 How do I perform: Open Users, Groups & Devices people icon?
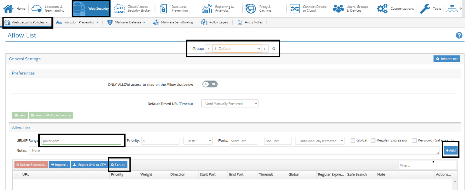click(338, 9)
